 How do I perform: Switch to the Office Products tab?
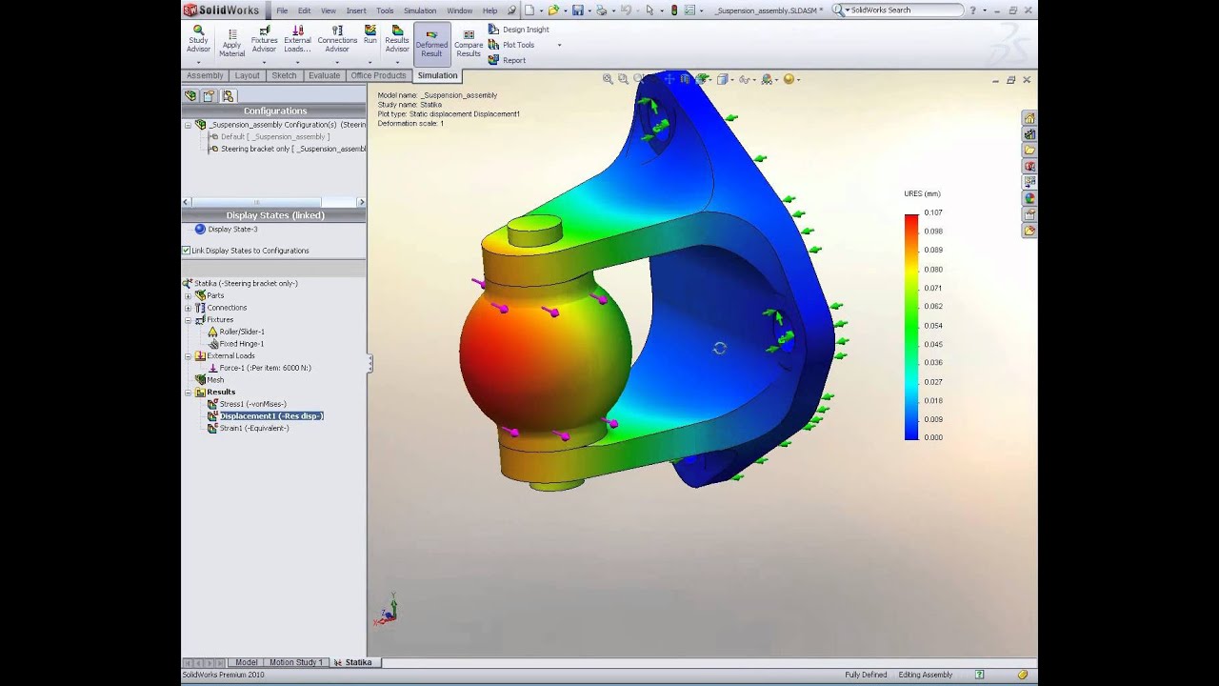tap(378, 75)
